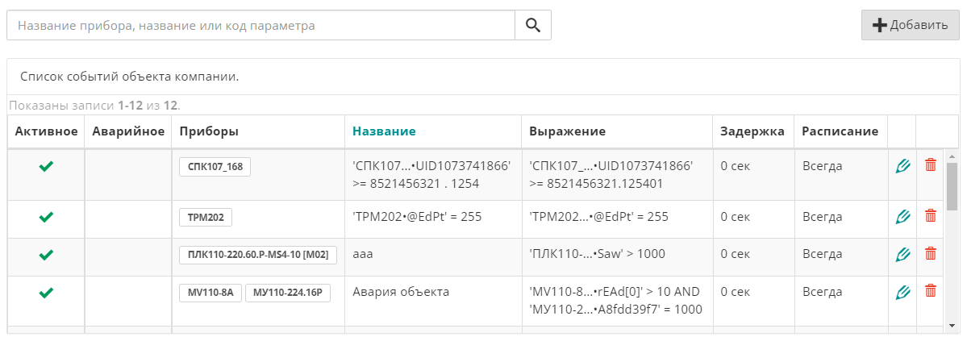Click the МУ110-224.16Р device tag
Image resolution: width=967 pixels, height=337 pixels.
288,293
